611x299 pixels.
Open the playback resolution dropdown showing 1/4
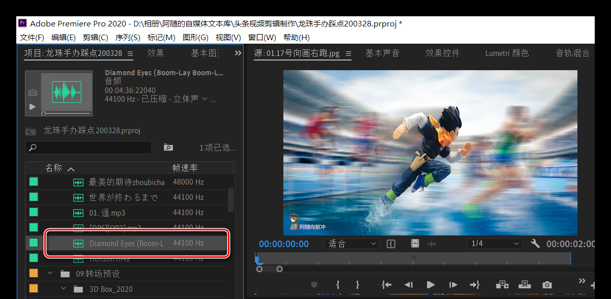[x=494, y=244]
